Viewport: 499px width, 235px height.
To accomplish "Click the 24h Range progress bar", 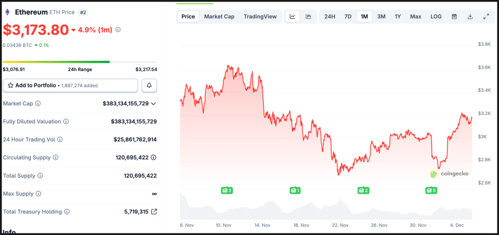I will (x=80, y=62).
